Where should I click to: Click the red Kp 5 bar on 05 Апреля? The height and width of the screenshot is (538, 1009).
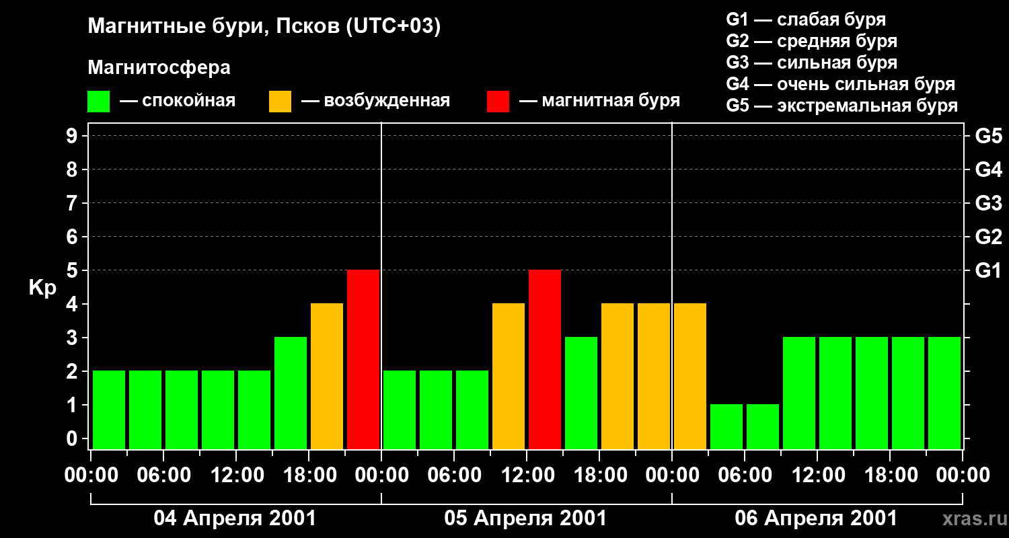point(545,360)
